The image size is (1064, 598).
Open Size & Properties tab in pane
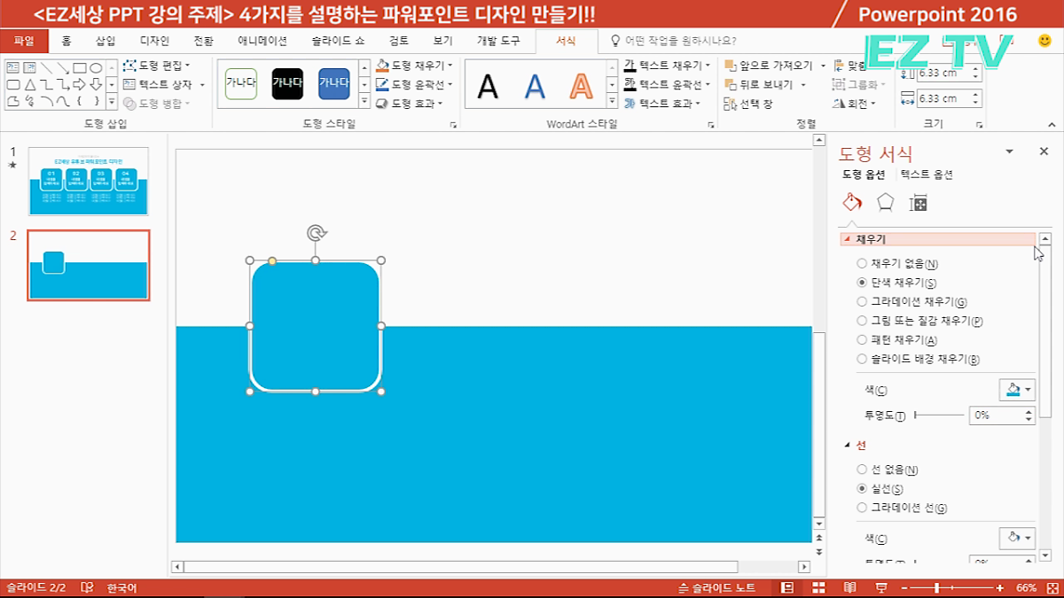click(919, 204)
